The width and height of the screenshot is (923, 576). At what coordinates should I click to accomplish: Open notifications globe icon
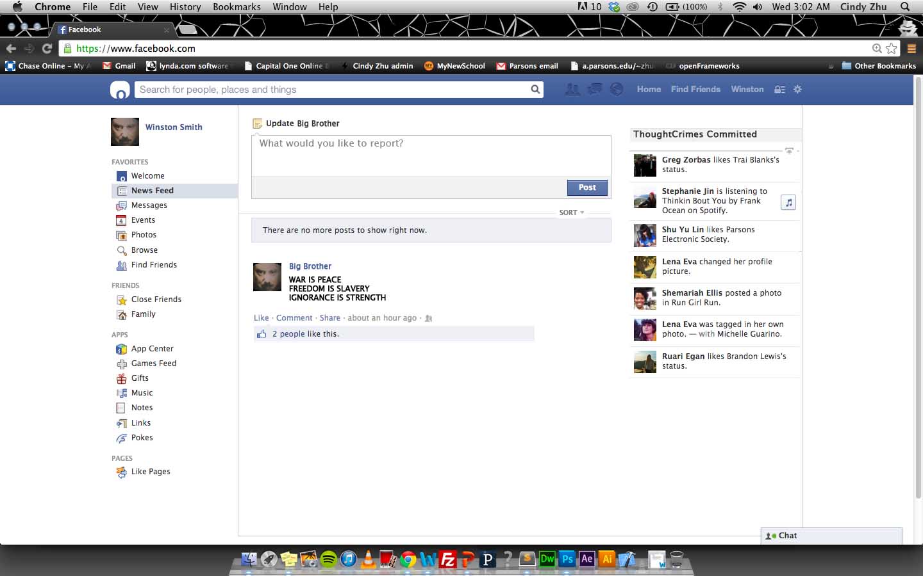(617, 90)
